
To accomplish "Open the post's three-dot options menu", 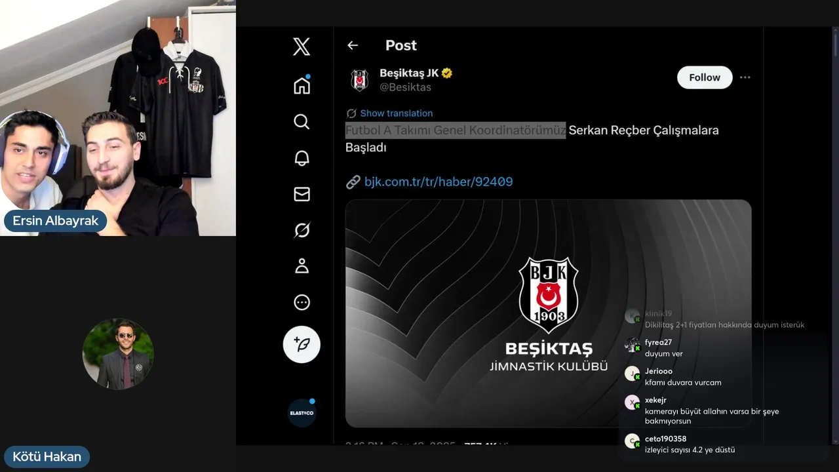I will point(745,77).
